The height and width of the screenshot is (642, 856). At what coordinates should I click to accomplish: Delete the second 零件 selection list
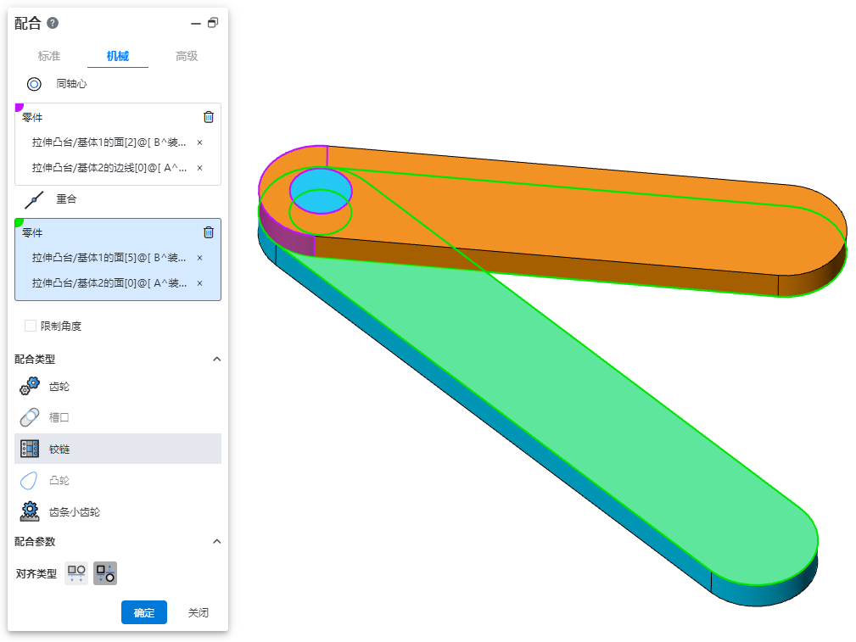tap(209, 232)
